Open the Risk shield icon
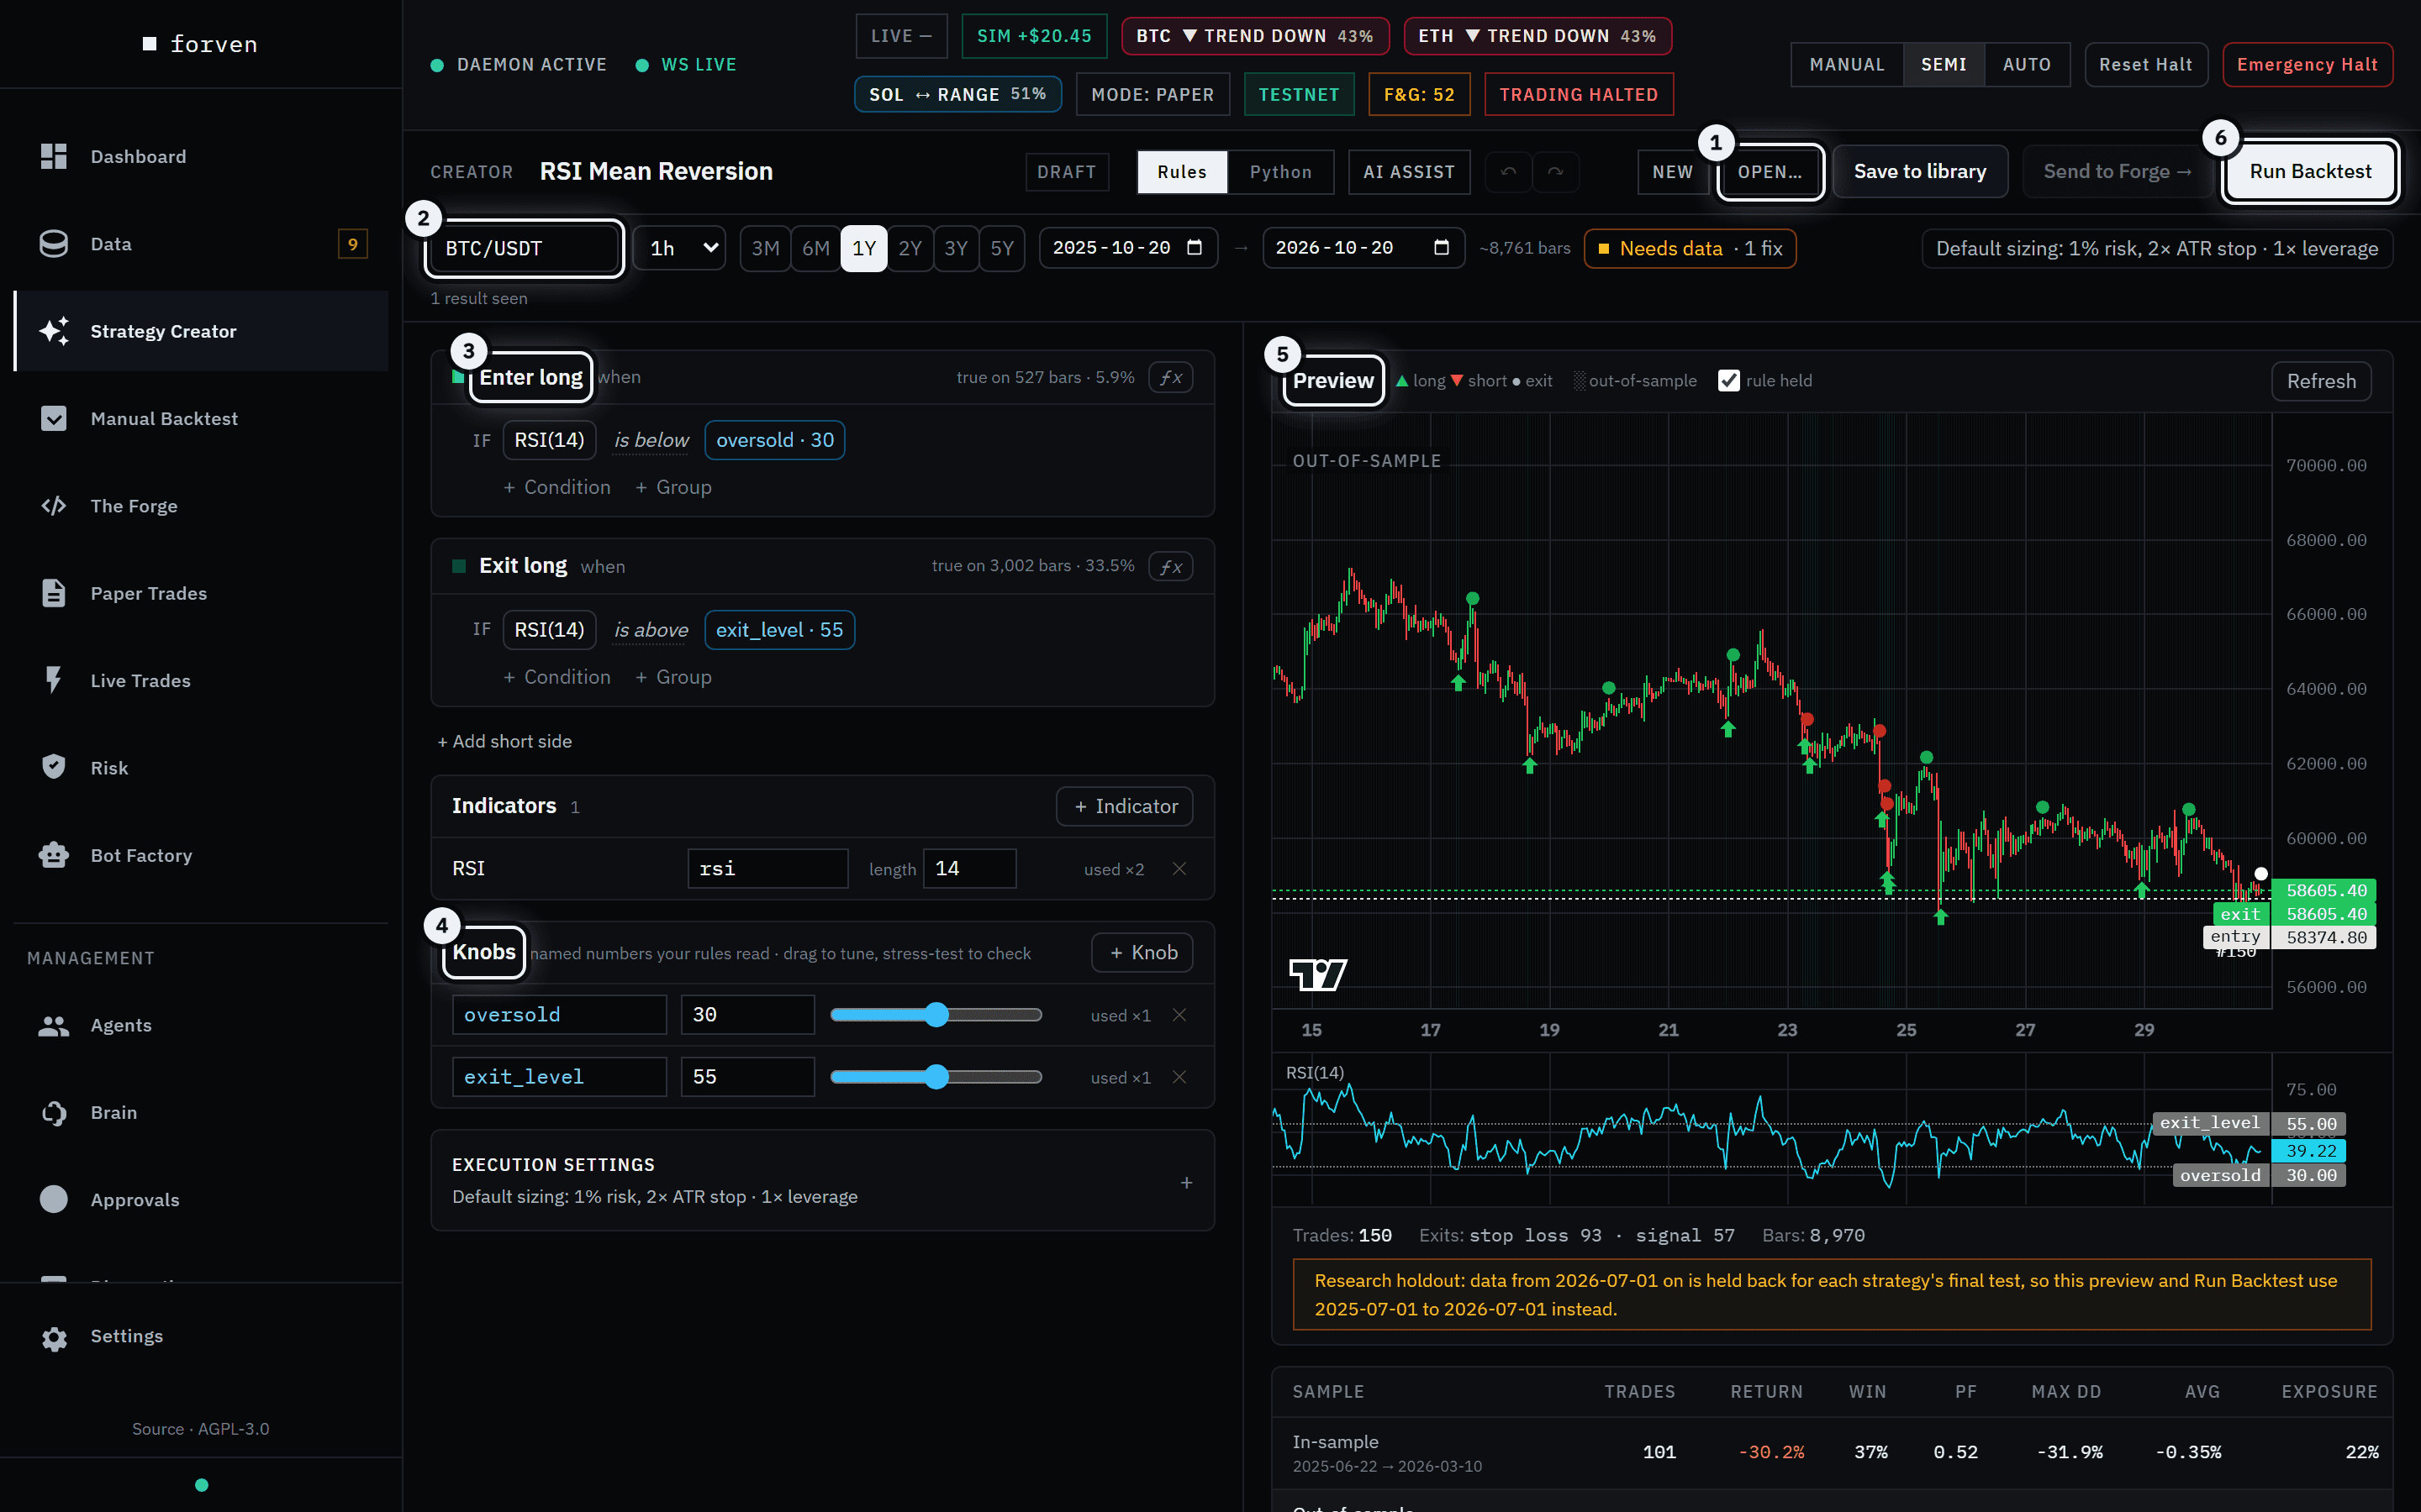 tap(53, 767)
